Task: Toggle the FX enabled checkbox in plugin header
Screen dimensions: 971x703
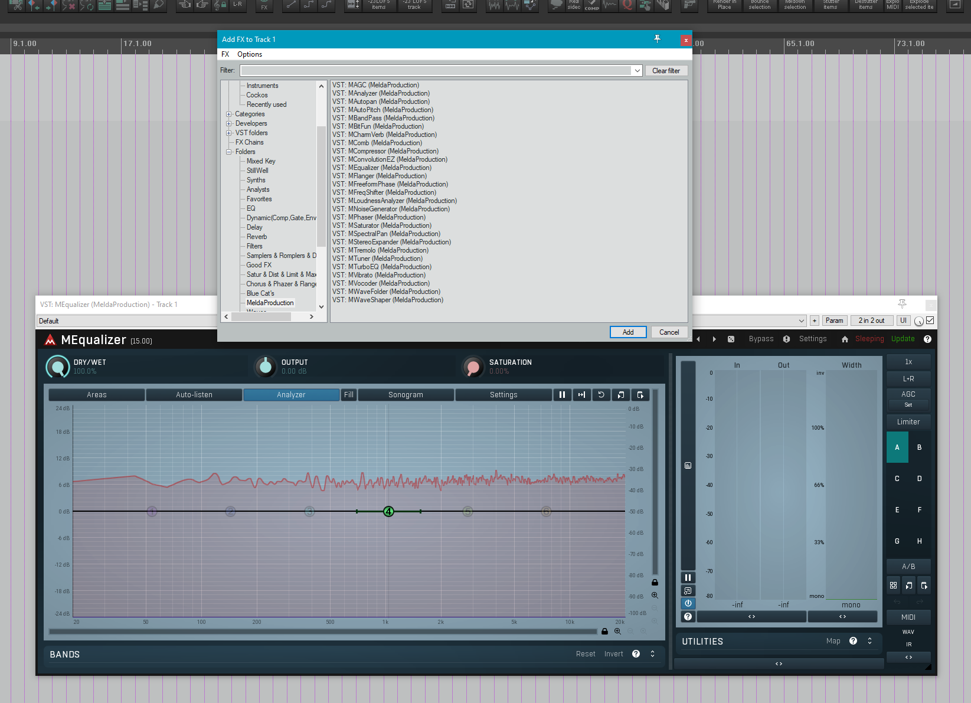Action: click(930, 321)
